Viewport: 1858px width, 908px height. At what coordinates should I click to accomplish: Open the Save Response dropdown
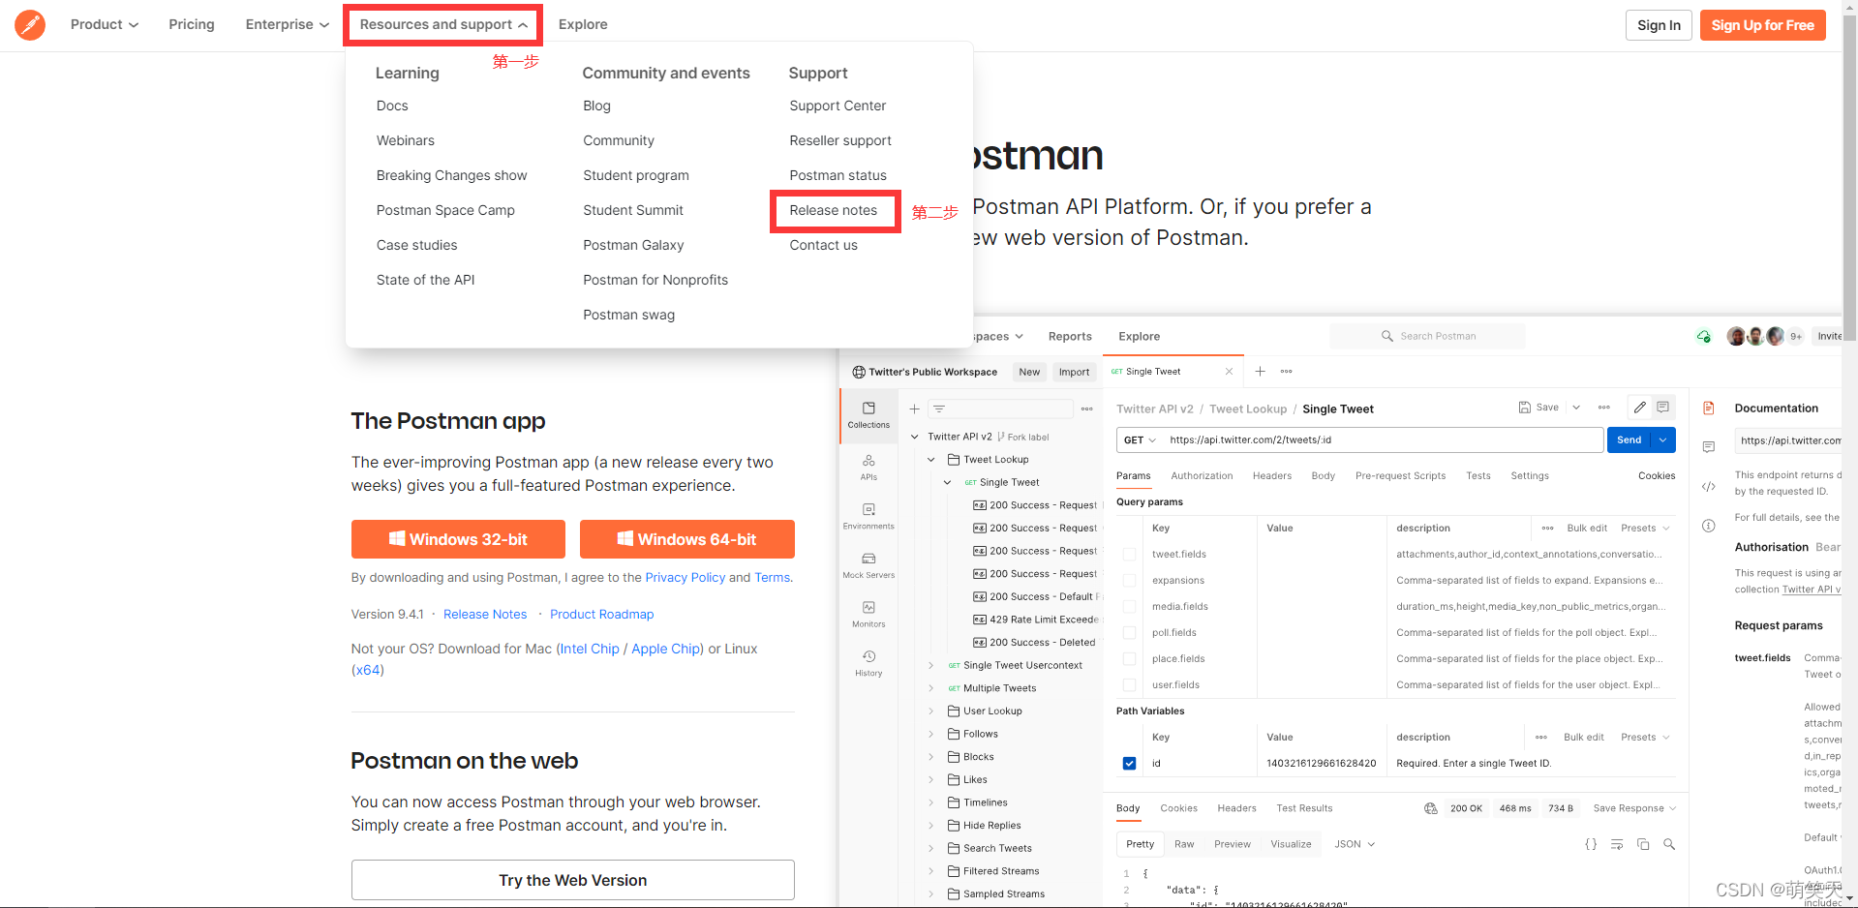[x=1634, y=808]
